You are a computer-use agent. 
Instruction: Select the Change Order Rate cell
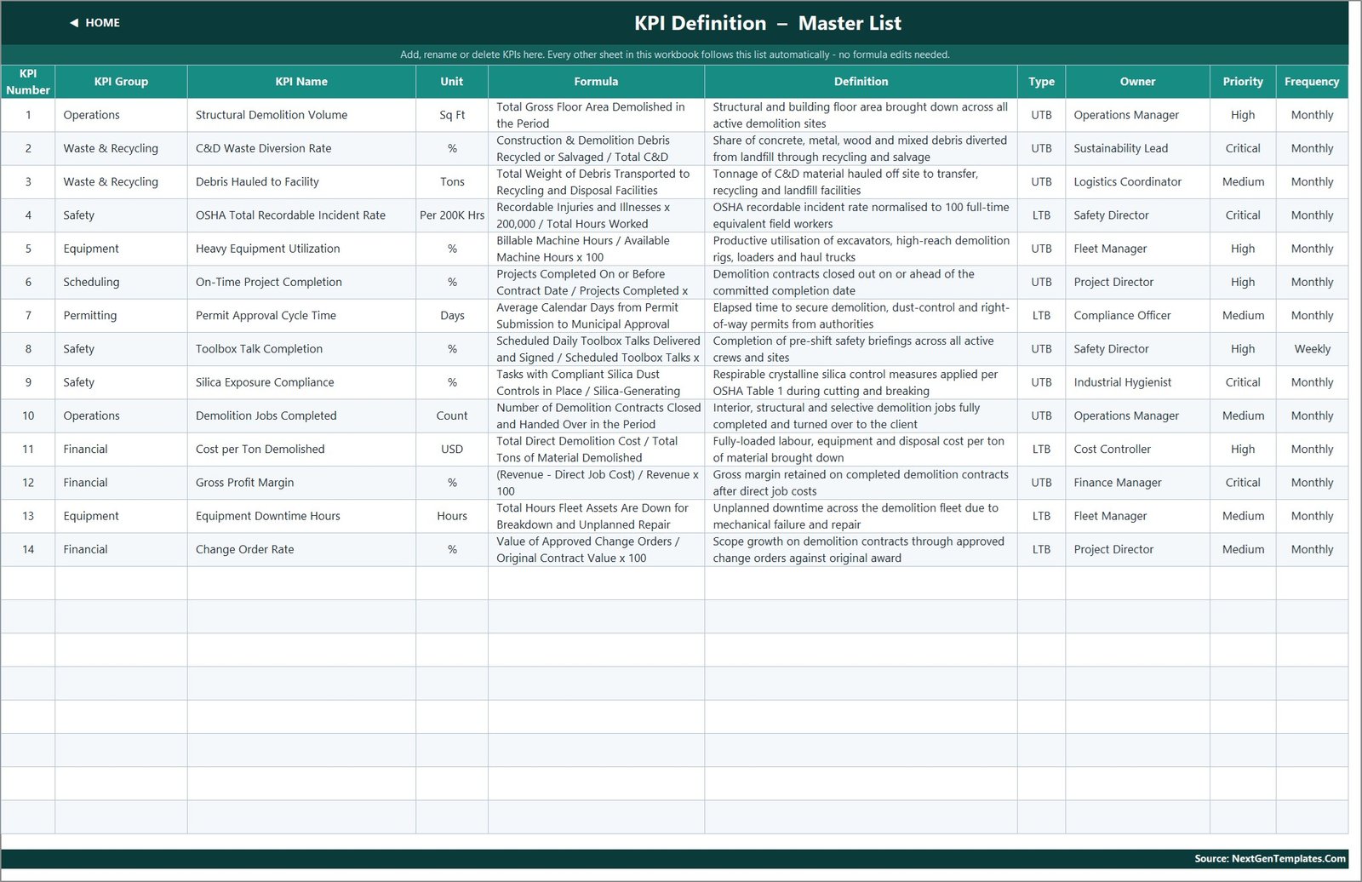pyautogui.click(x=301, y=549)
